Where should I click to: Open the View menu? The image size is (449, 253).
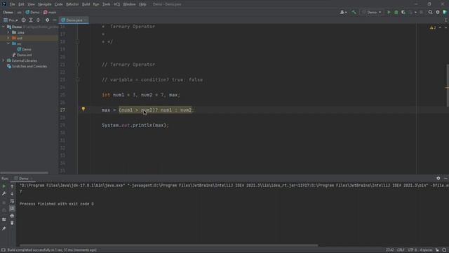pyautogui.click(x=31, y=4)
